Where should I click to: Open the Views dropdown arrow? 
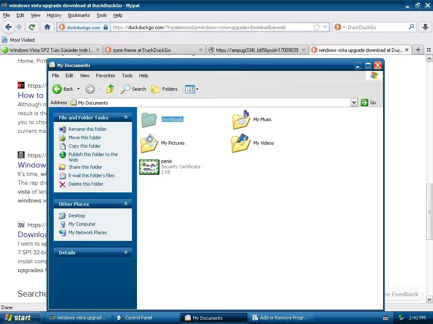coord(197,89)
